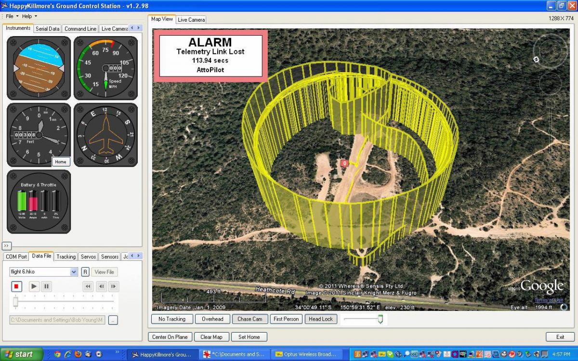This screenshot has height=361, width=578.
Task: Toggle Head Lock camera mode
Action: [321, 319]
